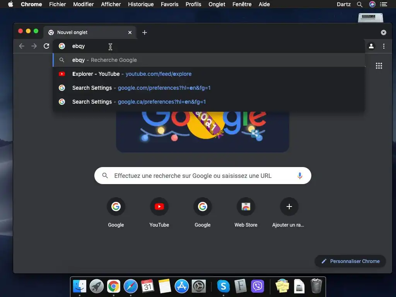Image resolution: width=396 pixels, height=297 pixels.
Task: Add a new tab with plus button
Action: click(x=145, y=32)
